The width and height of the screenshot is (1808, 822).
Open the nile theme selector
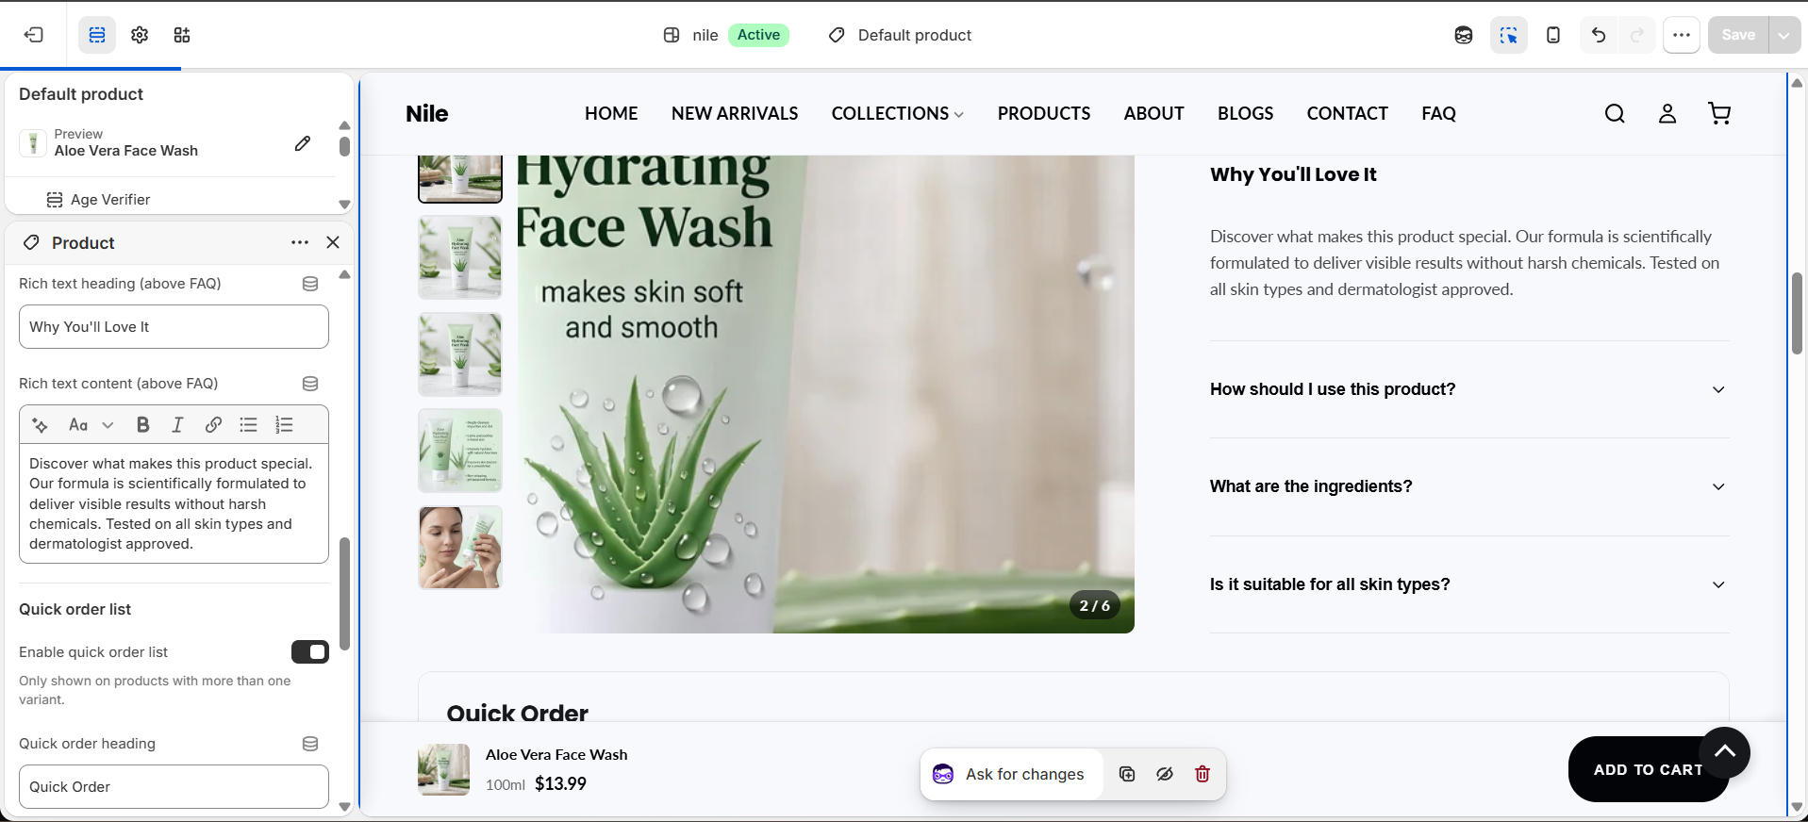point(725,35)
